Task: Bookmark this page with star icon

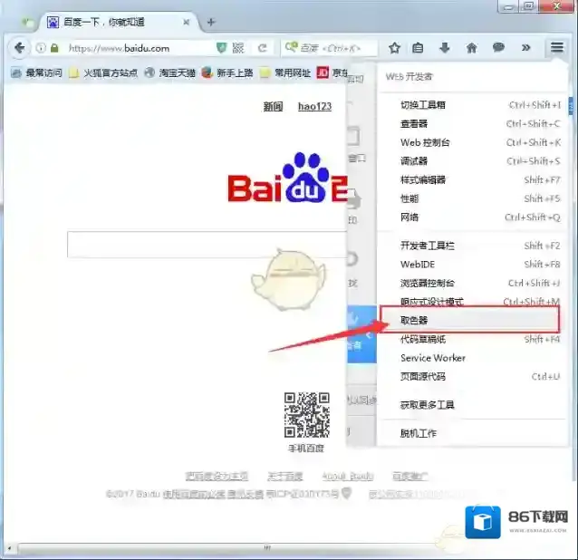Action: click(x=394, y=47)
